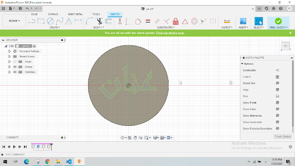Select the Fillet tool
The width and height of the screenshot is (295, 166).
point(90,21)
